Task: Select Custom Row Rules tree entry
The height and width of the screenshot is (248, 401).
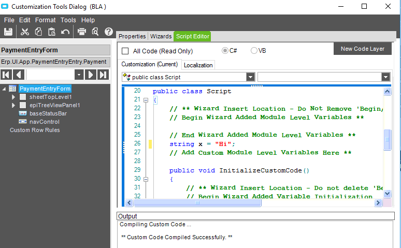Action: (35, 130)
